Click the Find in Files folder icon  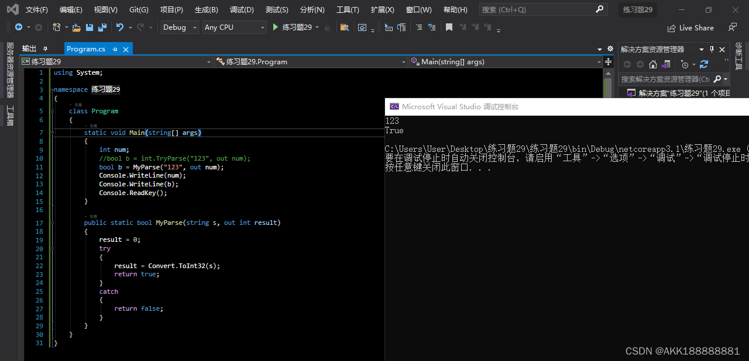(345, 27)
